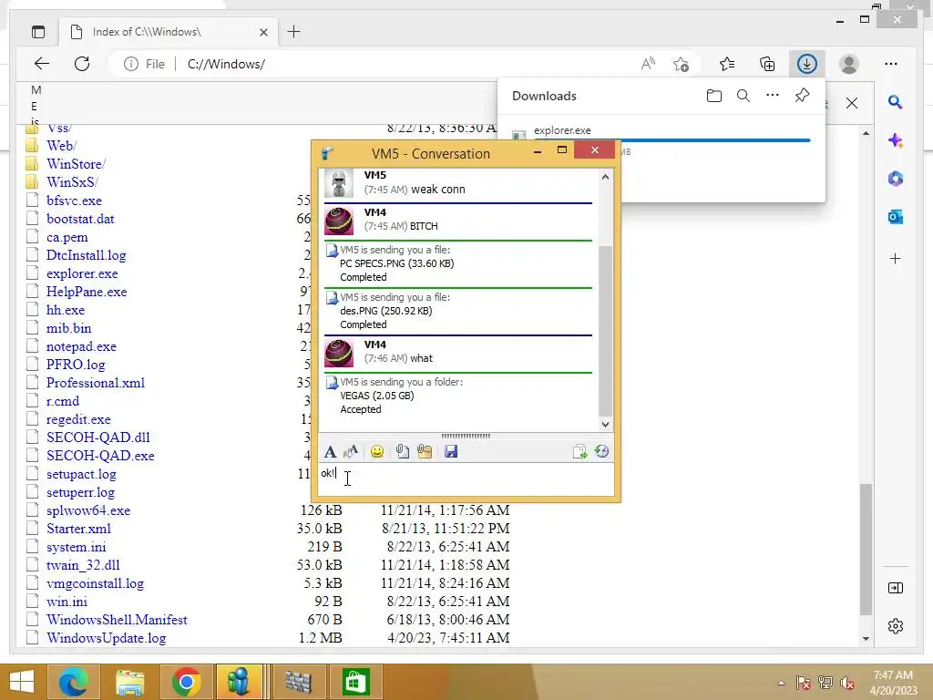This screenshot has height=700, width=933.
Task: Open the Windows Start button
Action: coord(22,682)
